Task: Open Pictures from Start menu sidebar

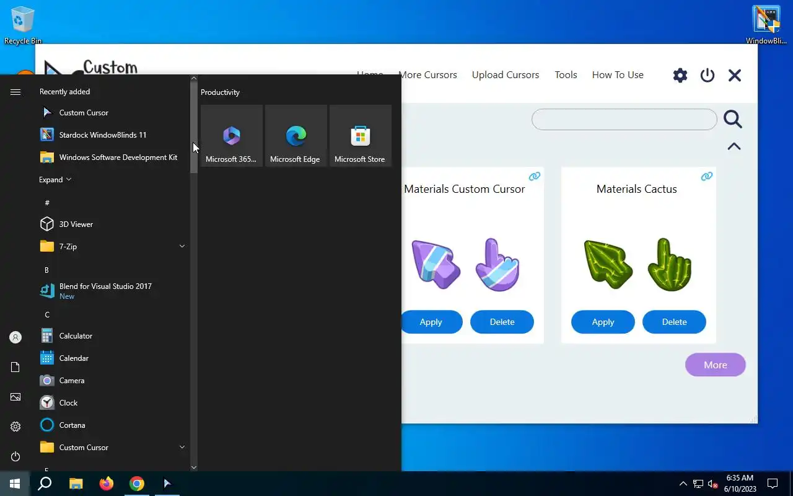Action: tap(15, 397)
